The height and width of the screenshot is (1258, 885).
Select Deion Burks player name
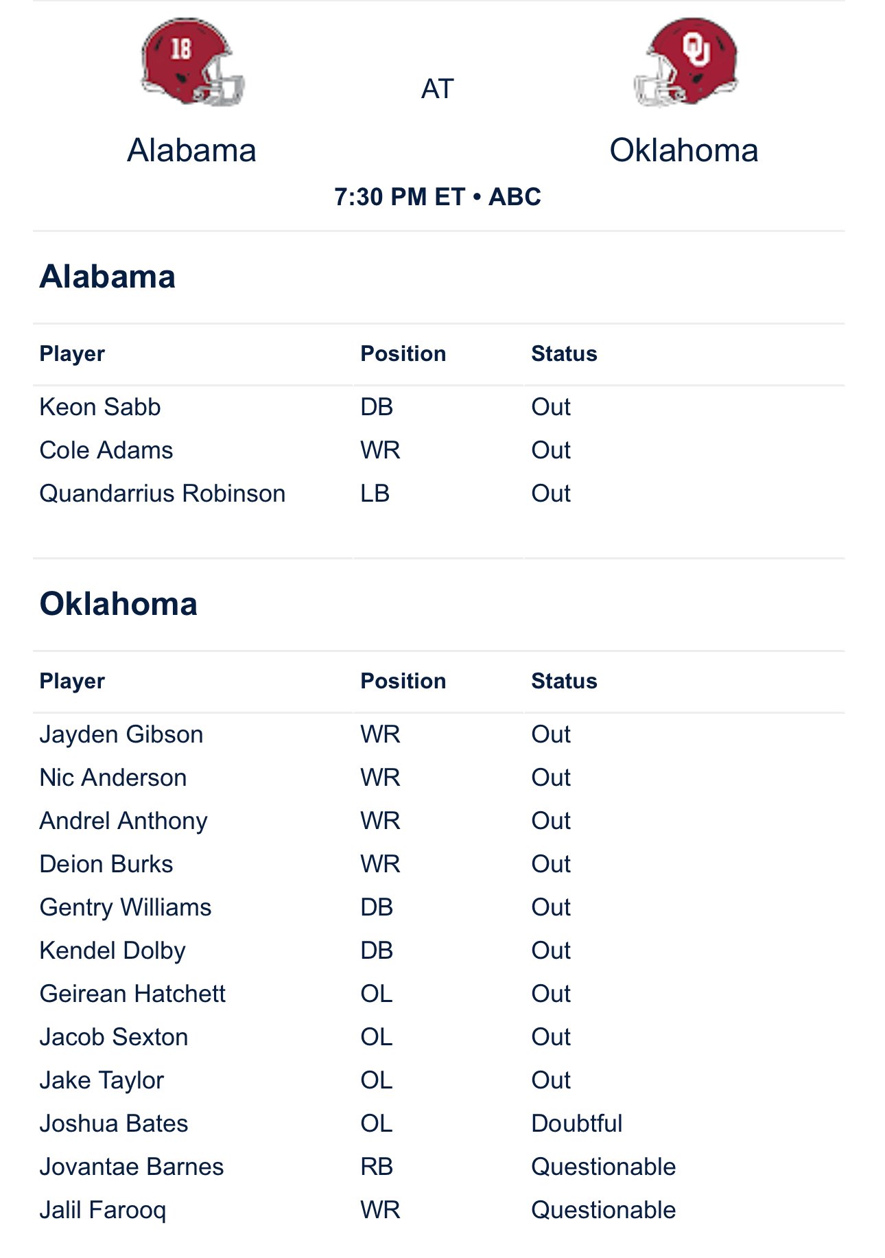click(x=106, y=864)
